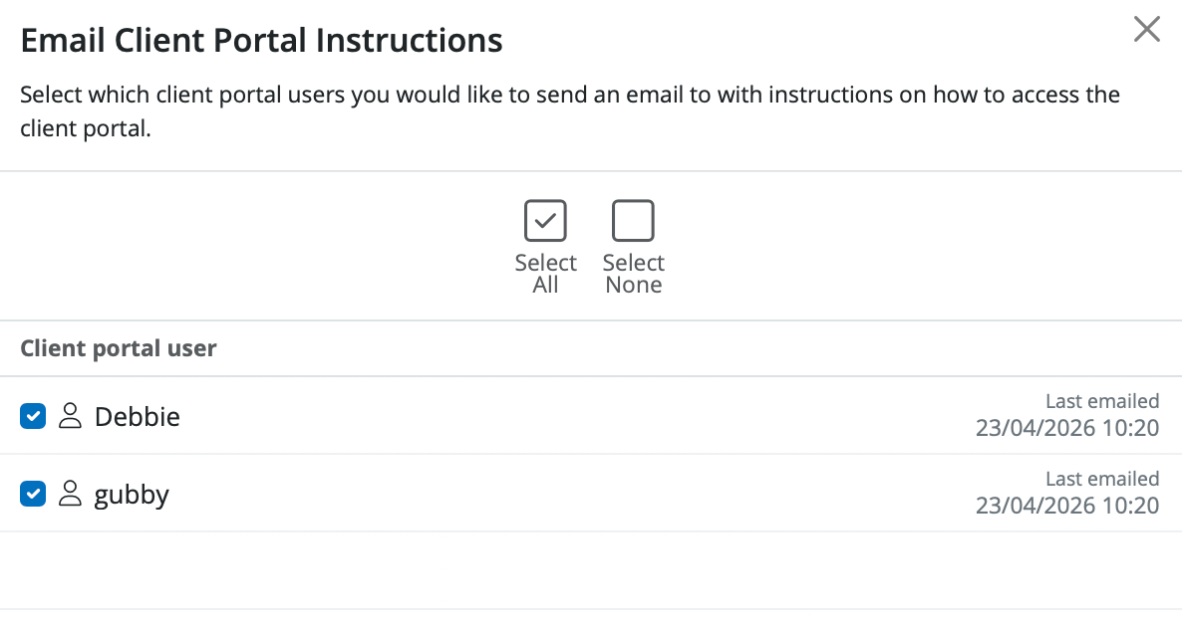Click the empty Select None box icon
This screenshot has width=1182, height=627.
tap(633, 221)
